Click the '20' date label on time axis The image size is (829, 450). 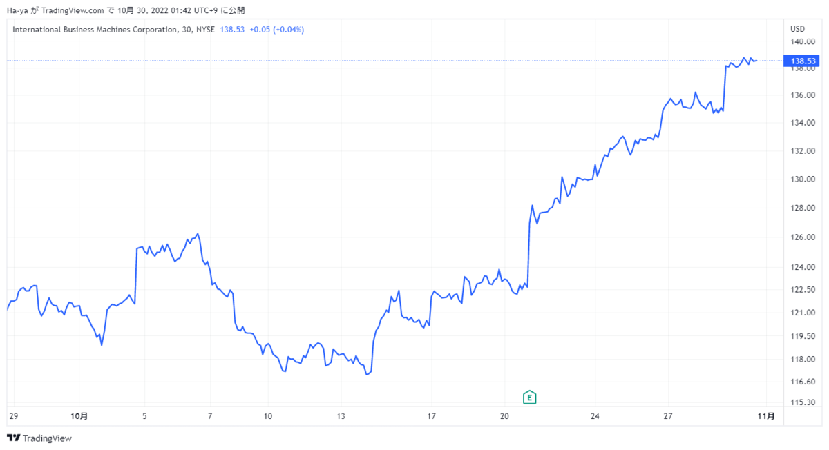coord(504,416)
